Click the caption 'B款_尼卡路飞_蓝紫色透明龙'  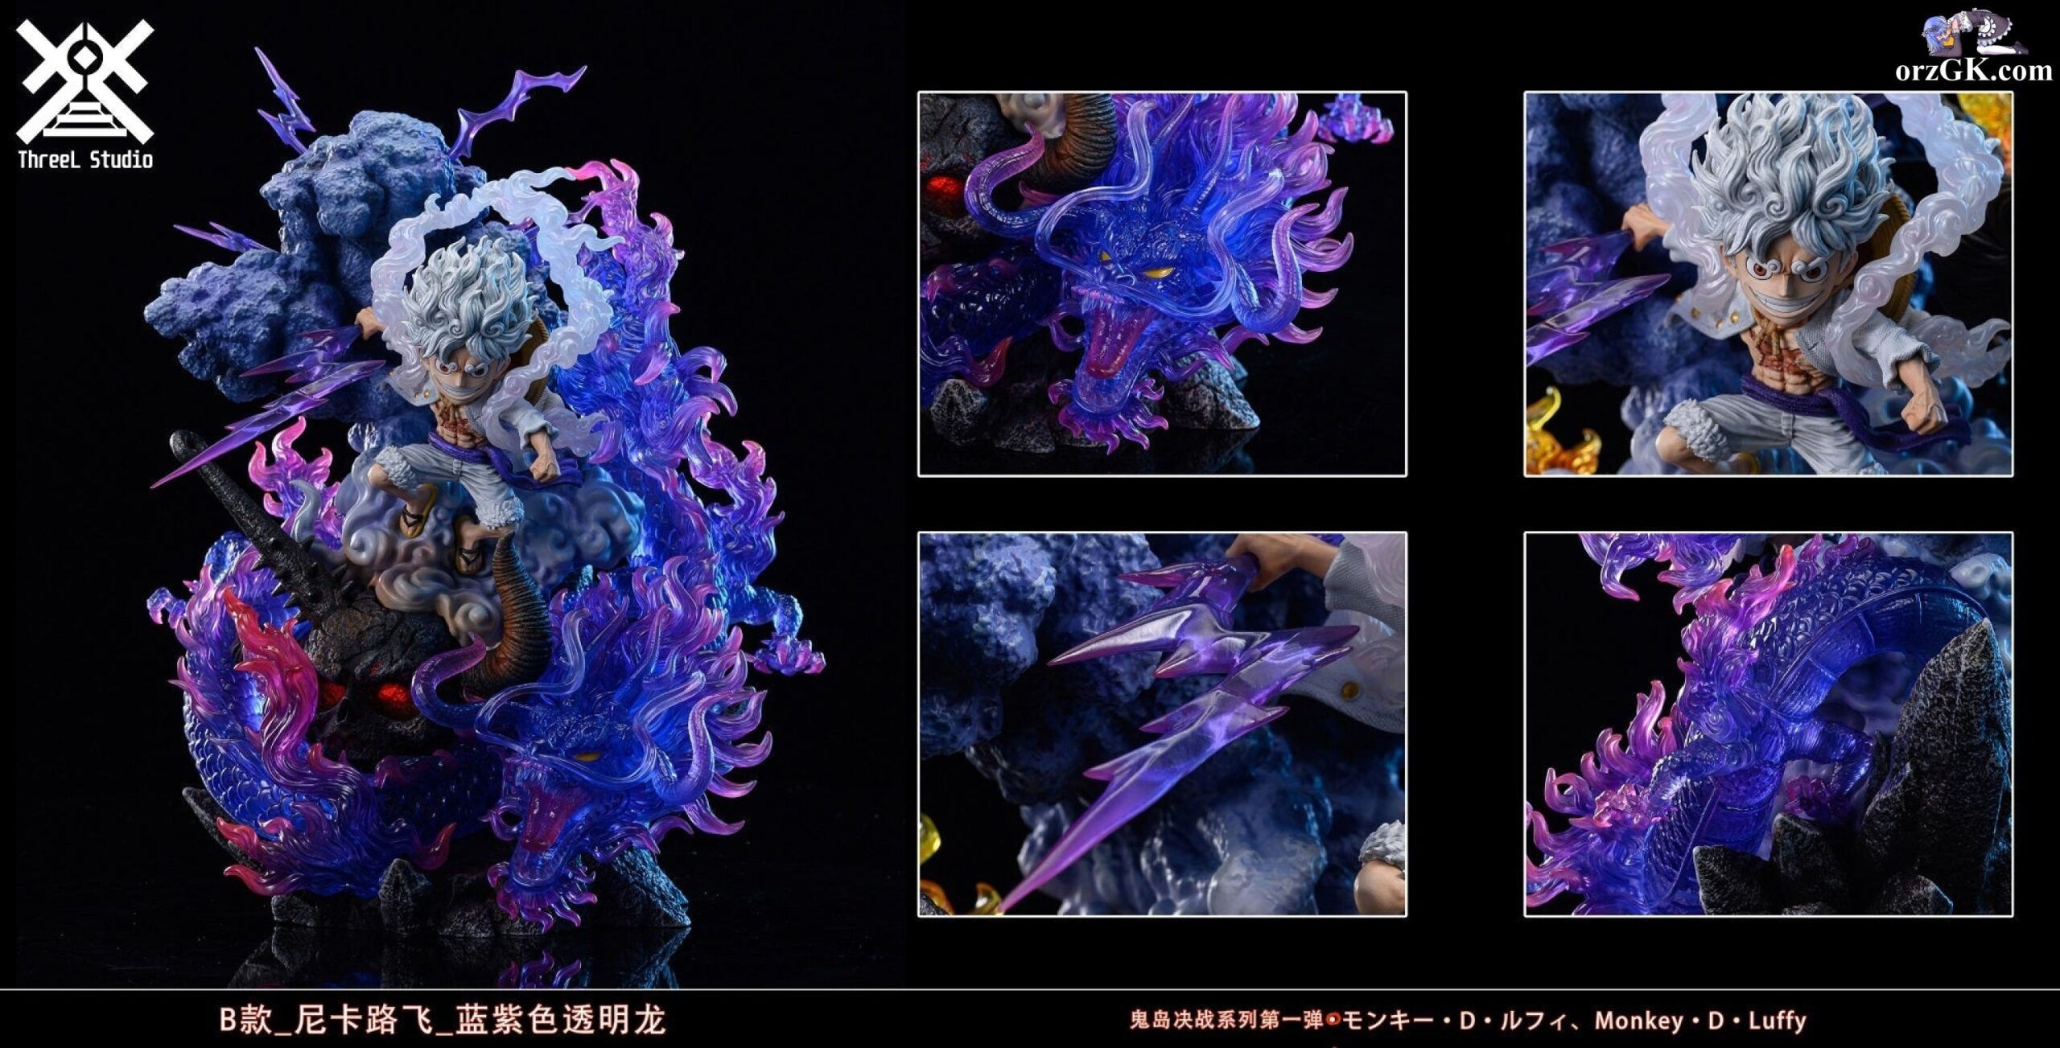443,1020
